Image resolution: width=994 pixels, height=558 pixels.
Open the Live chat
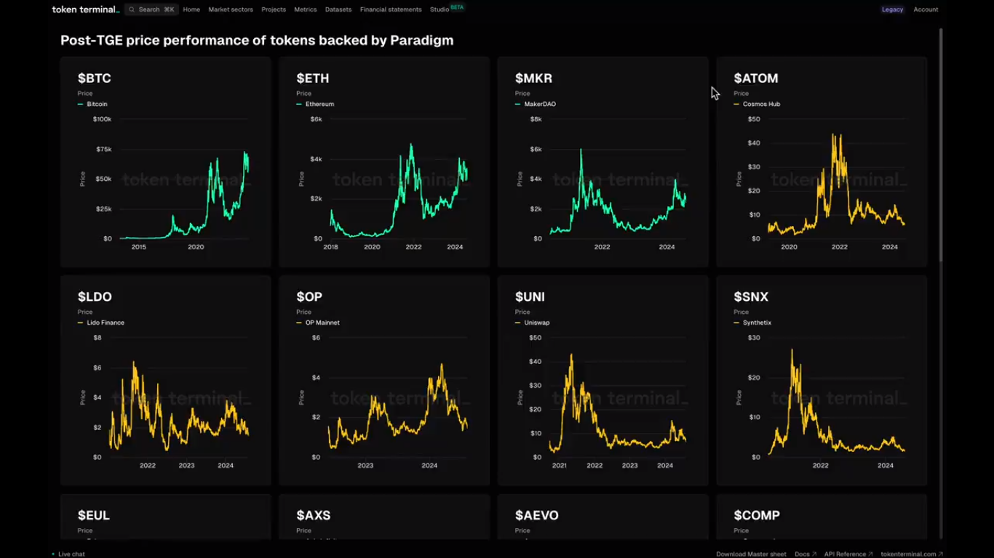(x=68, y=554)
